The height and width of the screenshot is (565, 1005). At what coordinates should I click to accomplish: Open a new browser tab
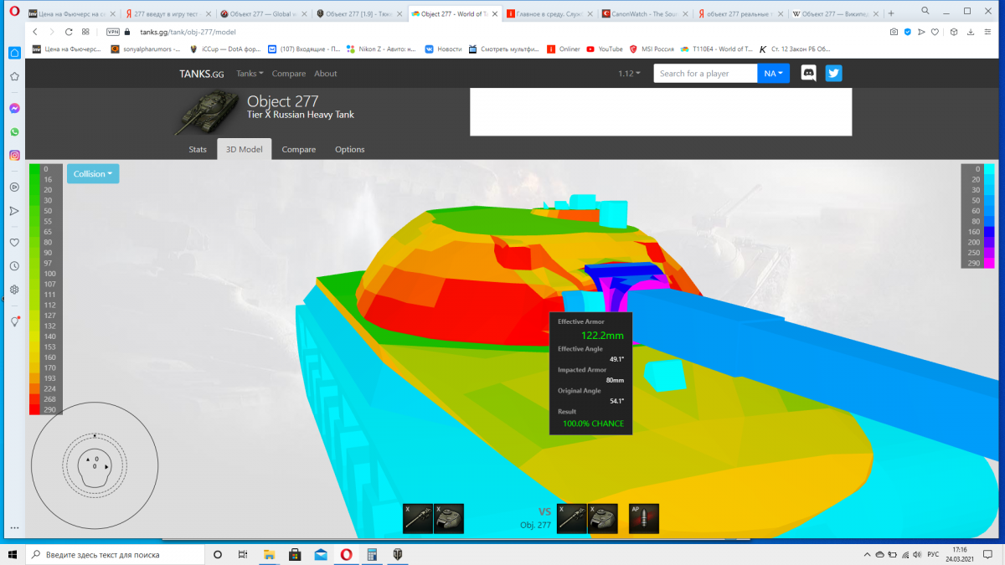pos(891,14)
